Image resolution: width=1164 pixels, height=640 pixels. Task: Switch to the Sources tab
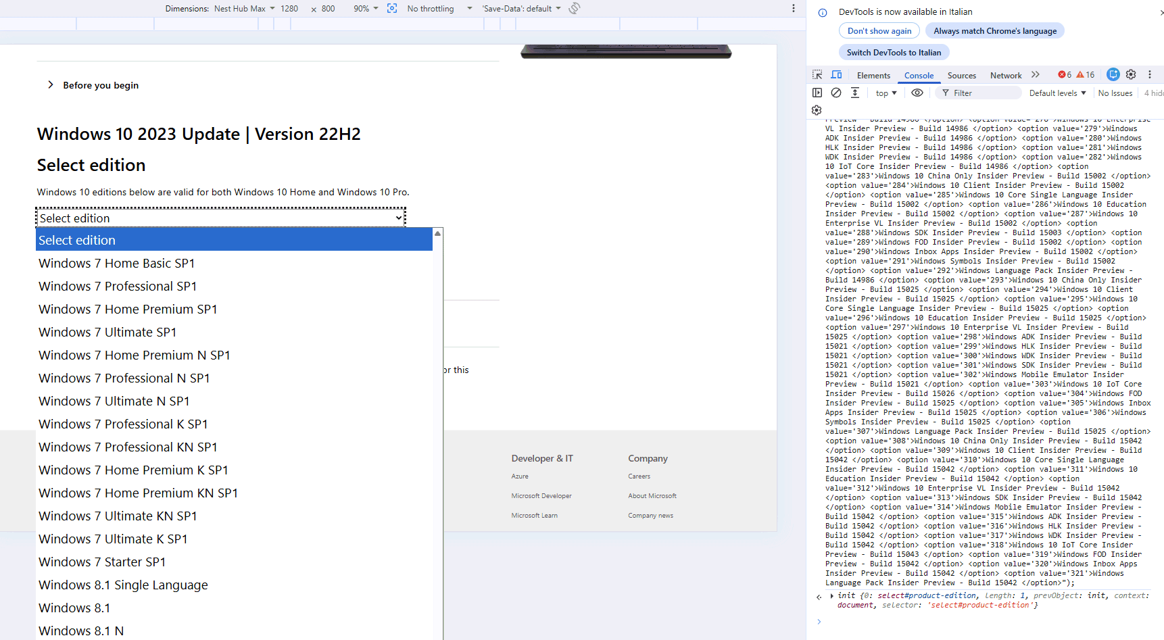961,76
